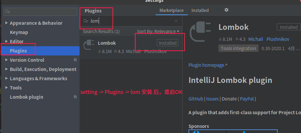Click the Tools integration tag

point(238,48)
